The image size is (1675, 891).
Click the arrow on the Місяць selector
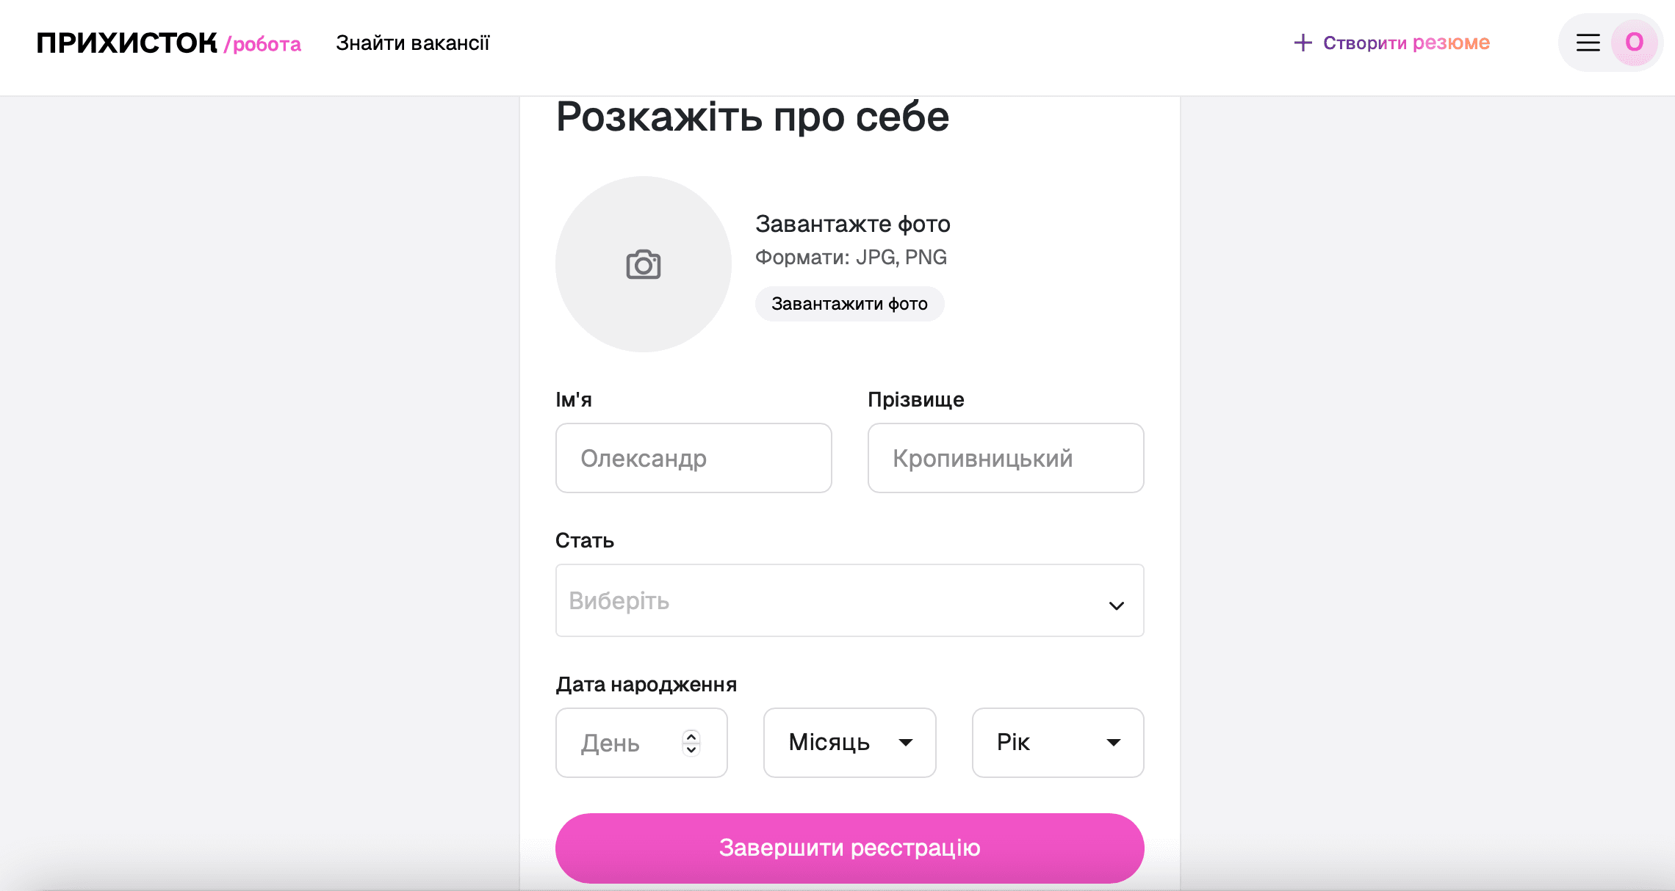point(907,743)
